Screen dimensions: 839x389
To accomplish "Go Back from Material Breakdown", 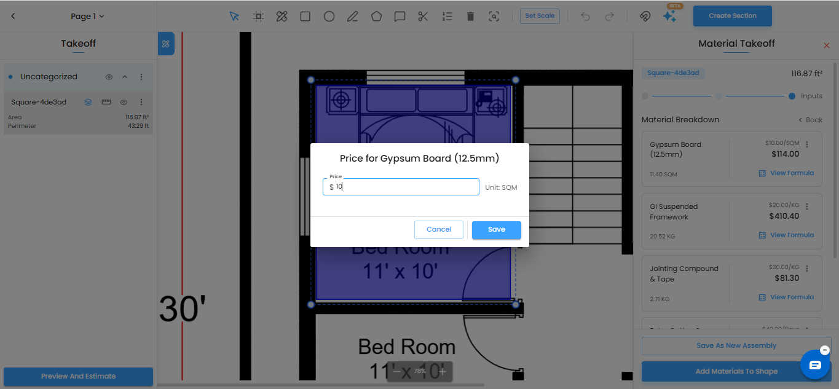I will point(810,120).
